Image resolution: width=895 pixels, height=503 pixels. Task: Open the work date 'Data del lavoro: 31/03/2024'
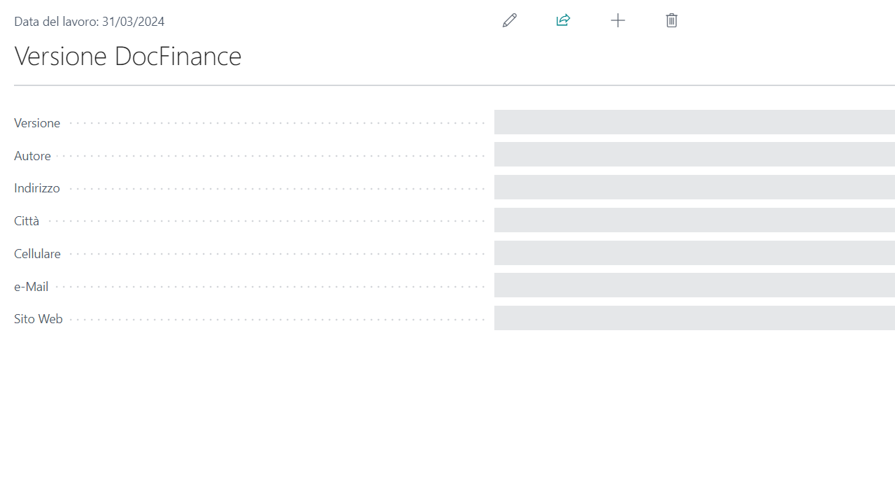(89, 21)
